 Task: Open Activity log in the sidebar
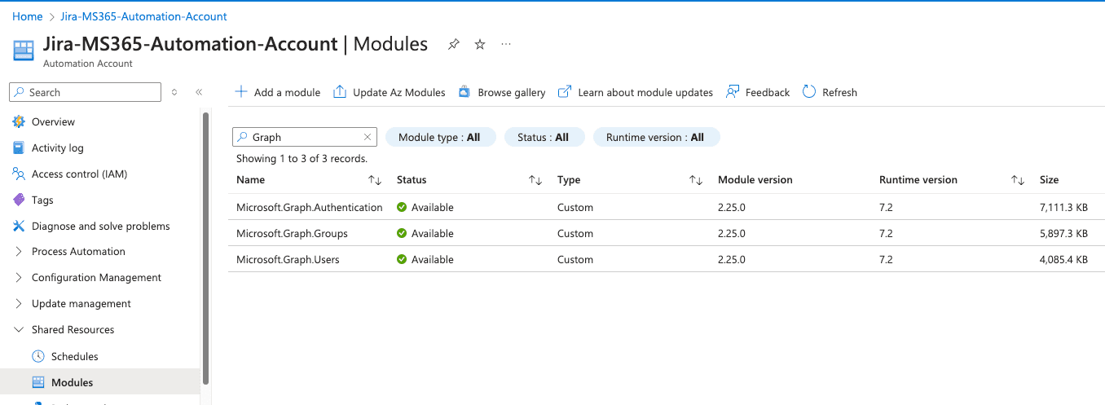(58, 147)
